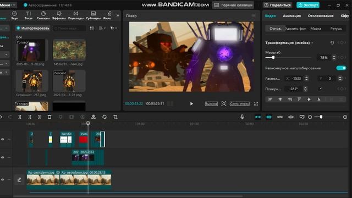The width and height of the screenshot is (352, 198).
Task: Click the rotation -22.7° stepper arrows
Action: coord(305,89)
